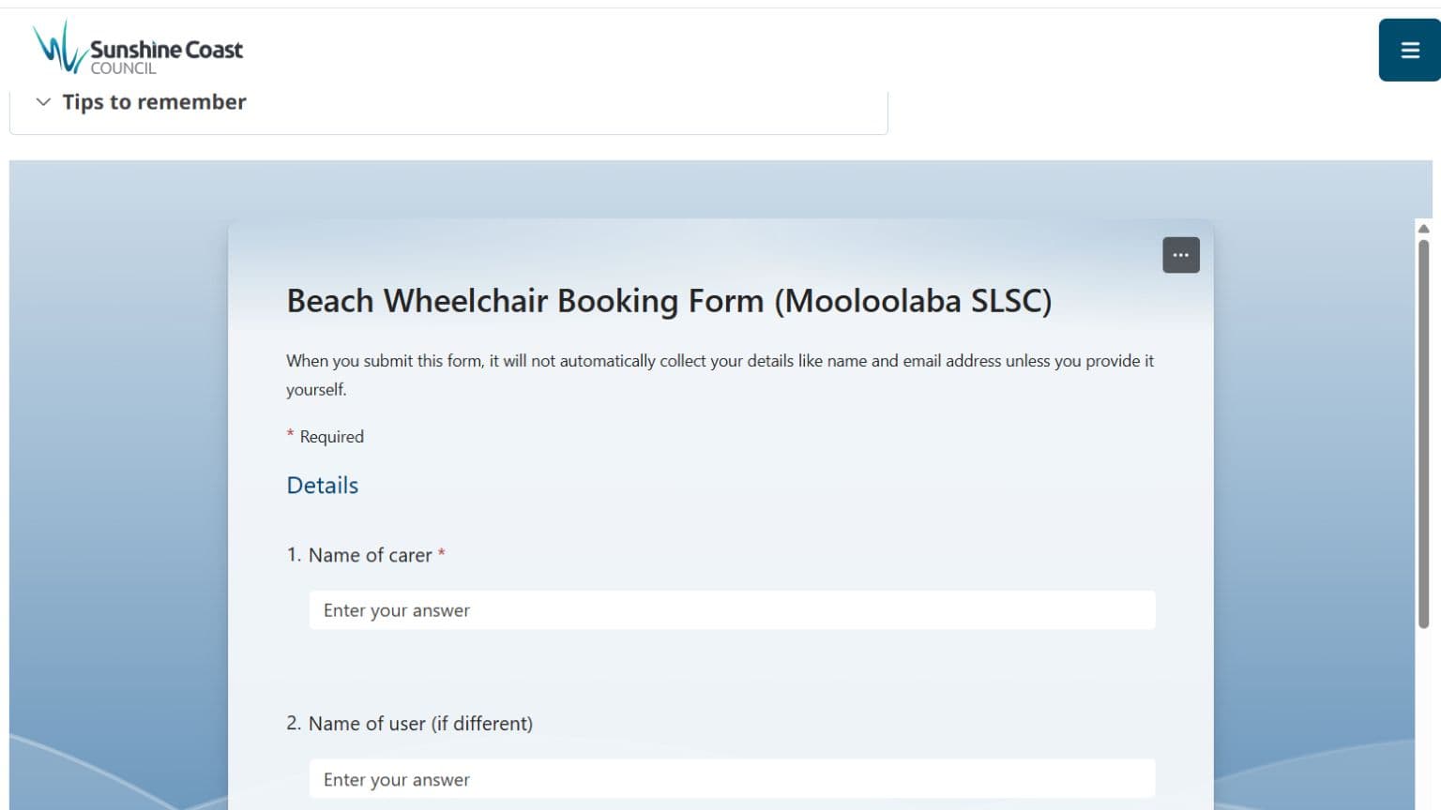Viewport: 1441px width, 810px height.
Task: Expand the chevron beside Tips to remember
Action: (x=42, y=101)
